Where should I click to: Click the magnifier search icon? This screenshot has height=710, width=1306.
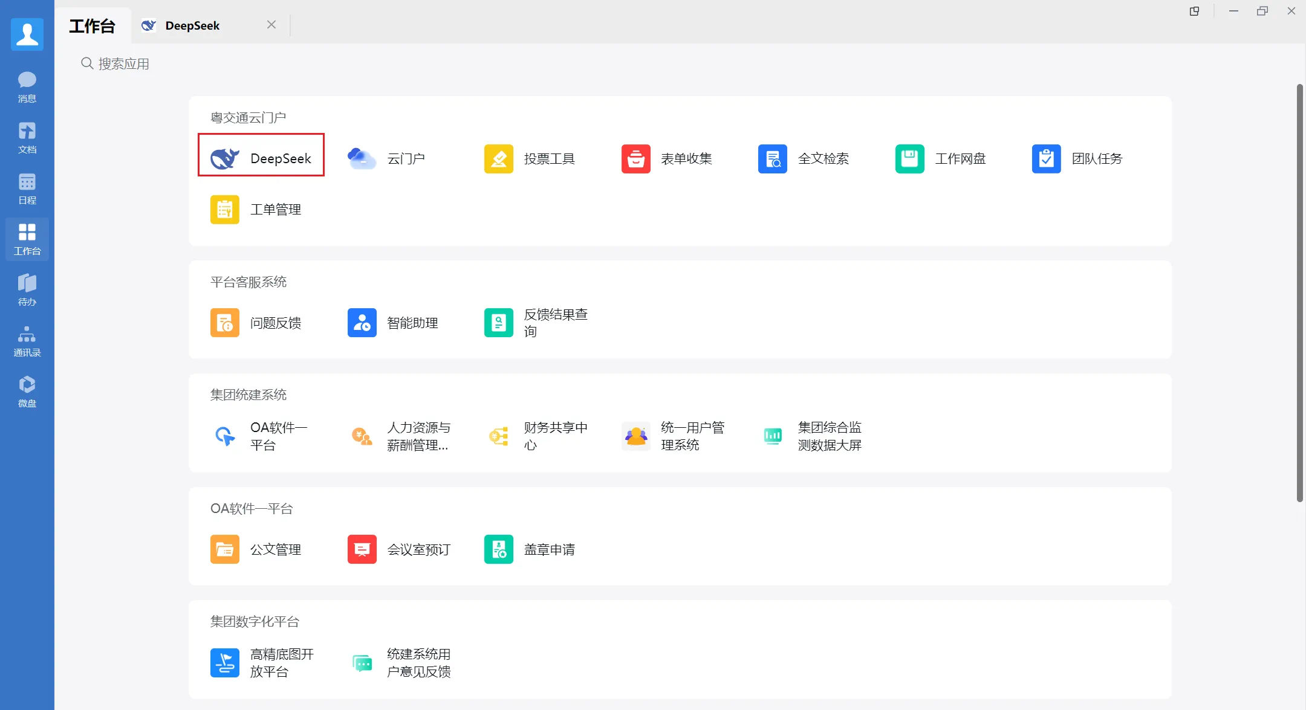click(x=87, y=63)
